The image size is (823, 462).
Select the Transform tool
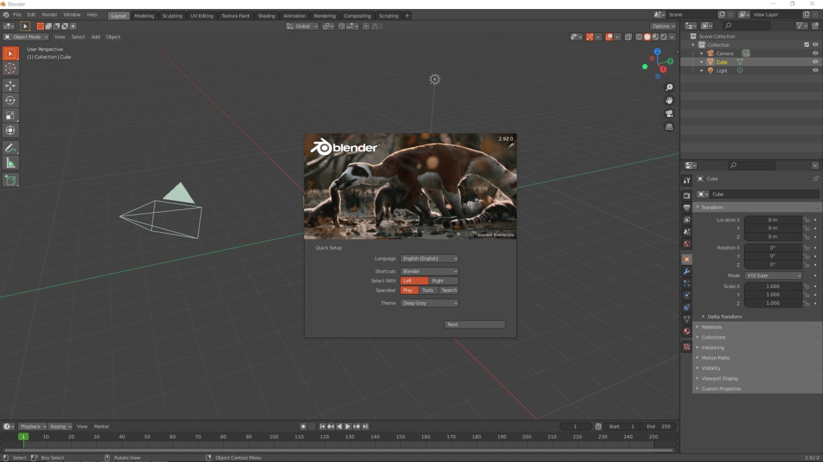pyautogui.click(x=10, y=130)
